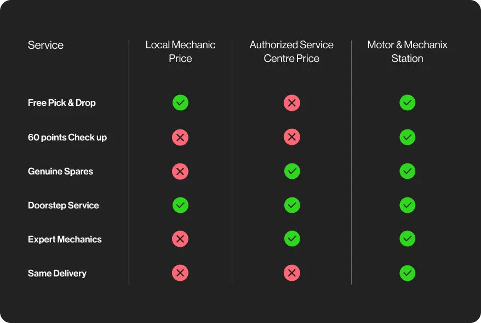Click Doorstep Service checkmark under Local Mechanic

point(180,205)
